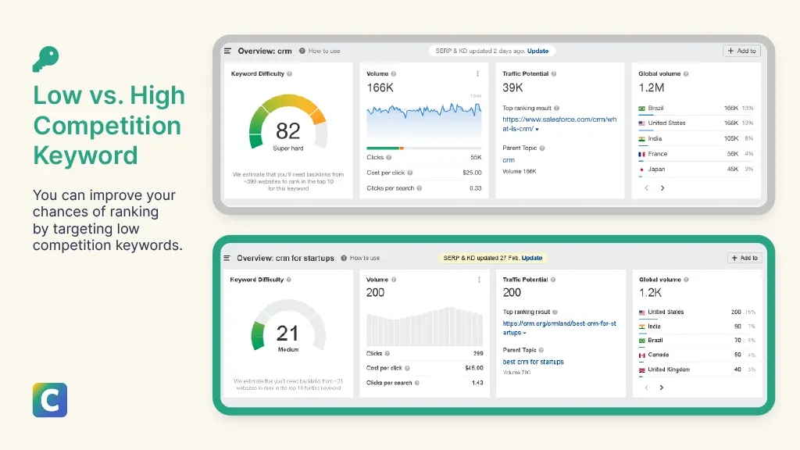Click Update link next to '27 Feb'
Screen dimensions: 800x450
click(x=531, y=258)
